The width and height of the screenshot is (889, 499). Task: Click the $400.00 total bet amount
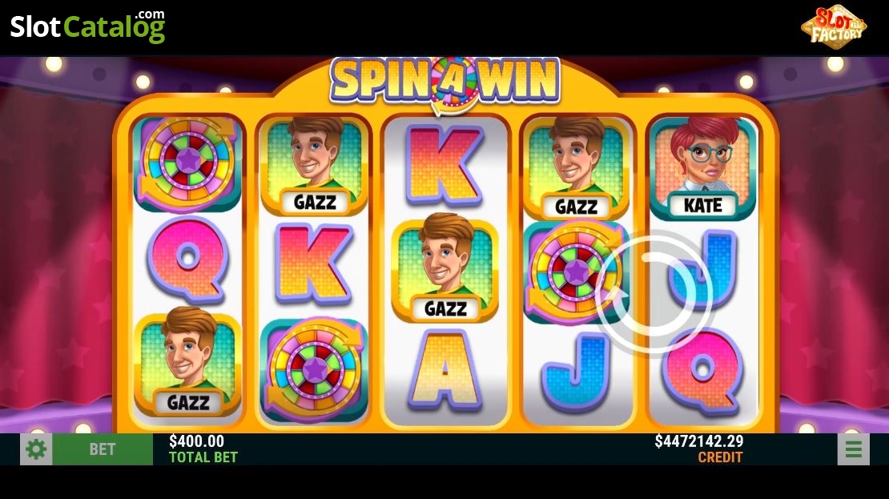click(x=197, y=441)
